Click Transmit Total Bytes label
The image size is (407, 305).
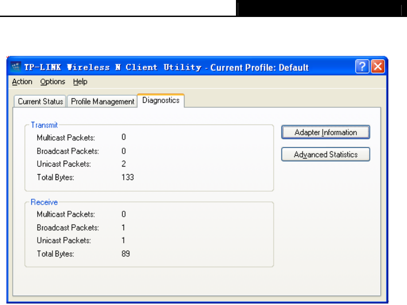point(56,177)
